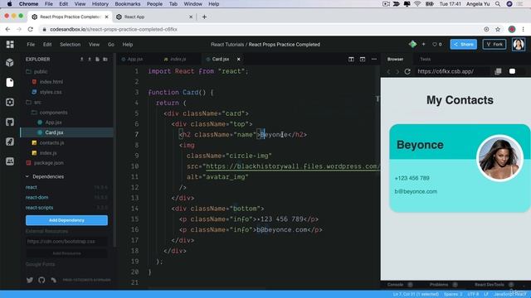The width and height of the screenshot is (531, 298).
Task: Open the Go menu in CodeSandbox
Action: (x=110, y=44)
